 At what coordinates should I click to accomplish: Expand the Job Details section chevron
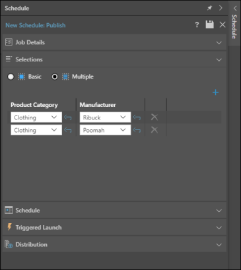[x=219, y=43]
